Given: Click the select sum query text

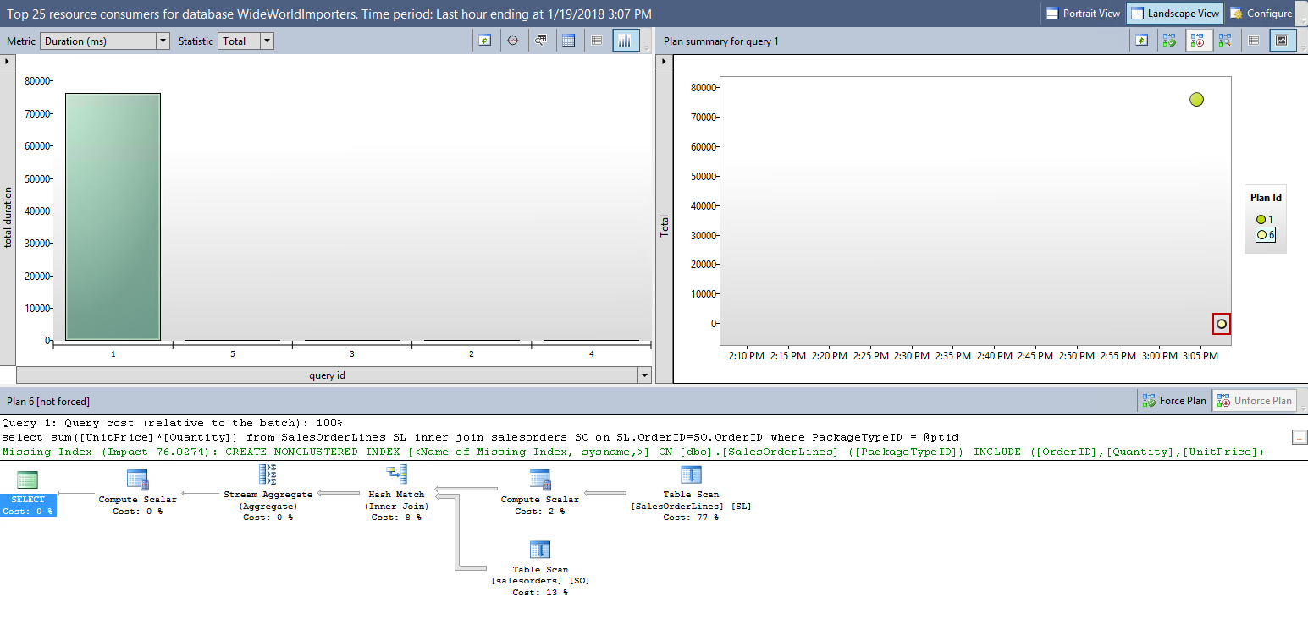Looking at the screenshot, I should 480,437.
